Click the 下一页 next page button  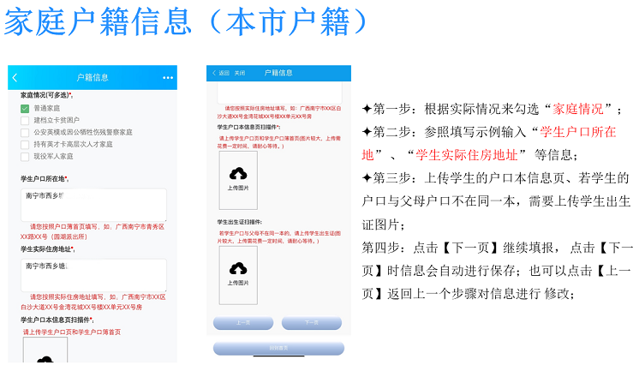click(312, 324)
